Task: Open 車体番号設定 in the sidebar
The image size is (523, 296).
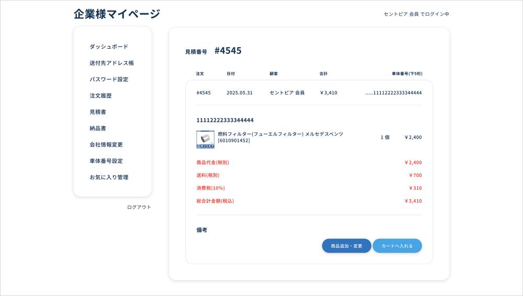Action: [106, 161]
